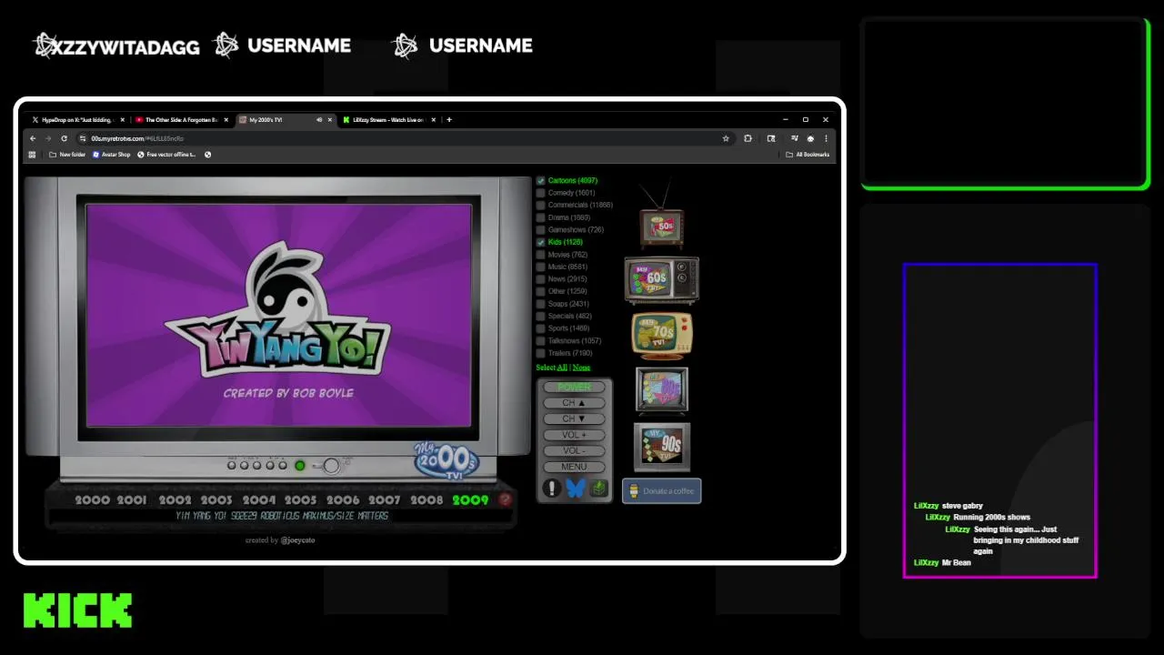1164x655 pixels.
Task: Select year 2005 on the TV
Action: point(300,499)
